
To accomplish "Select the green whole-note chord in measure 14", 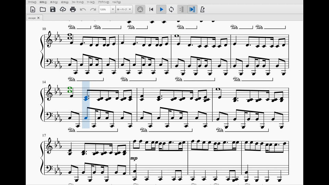I will click(70, 90).
